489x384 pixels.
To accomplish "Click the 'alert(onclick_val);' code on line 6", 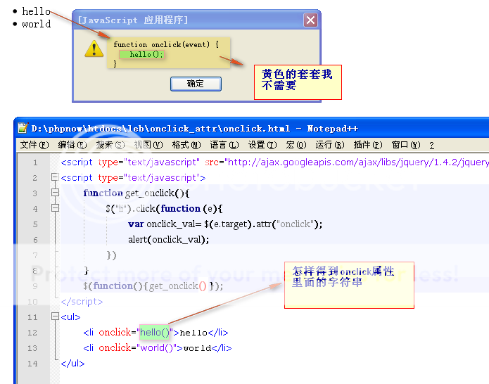I will [168, 239].
